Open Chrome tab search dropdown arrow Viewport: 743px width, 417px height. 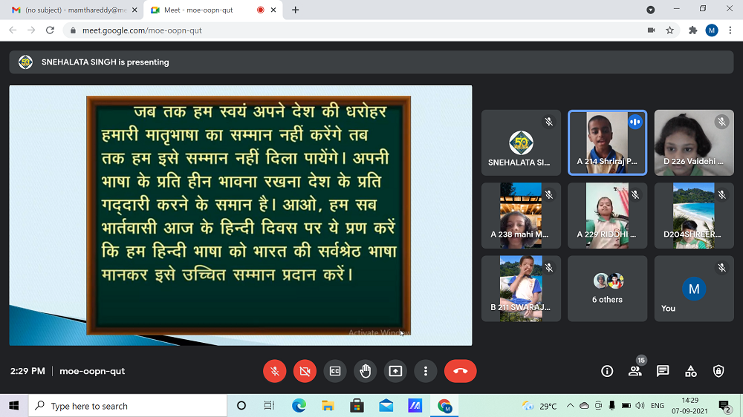651,10
